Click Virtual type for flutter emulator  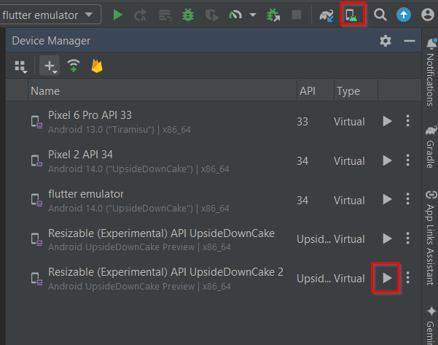click(x=349, y=201)
